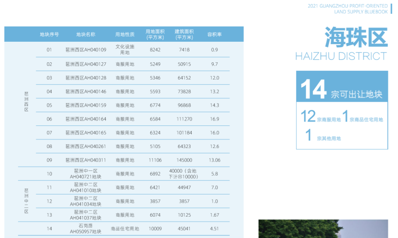
Task: Select the 用地性质 column header
Action: pyautogui.click(x=125, y=34)
